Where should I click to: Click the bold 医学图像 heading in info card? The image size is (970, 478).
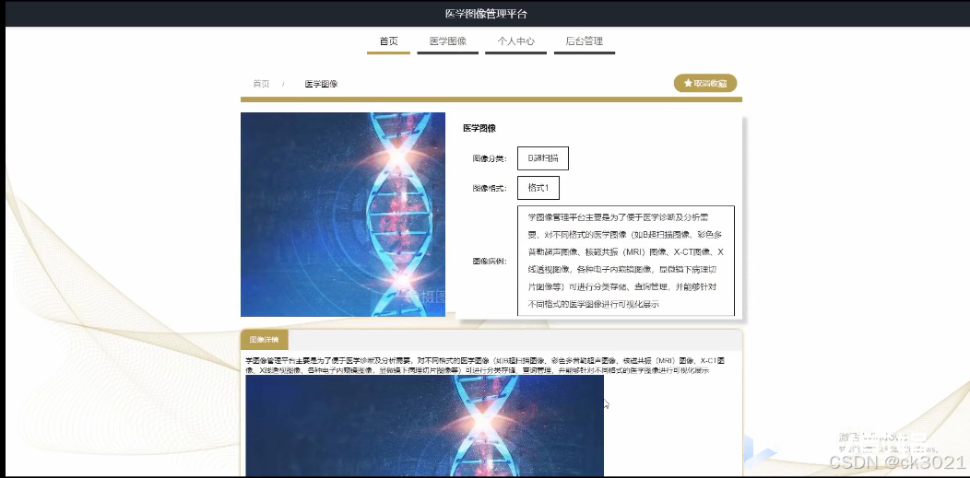point(479,128)
